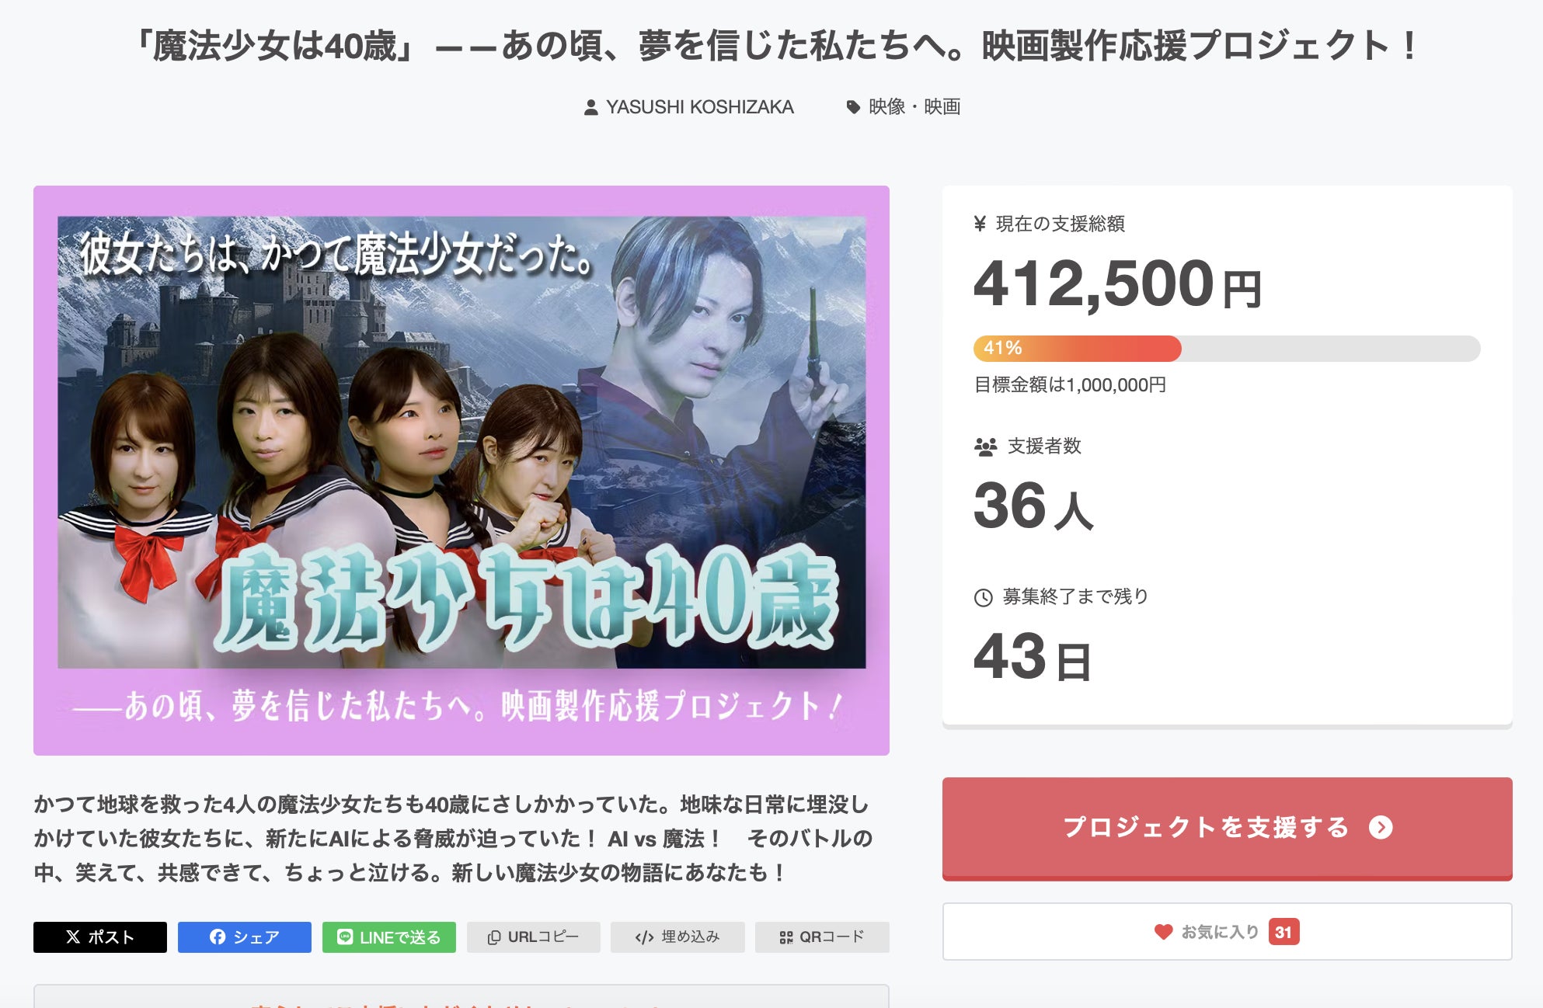
Task: Open the 映像・映画 category link
Action: click(x=914, y=107)
